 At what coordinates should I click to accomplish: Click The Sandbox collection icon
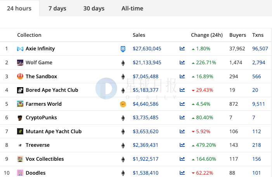(x=20, y=76)
